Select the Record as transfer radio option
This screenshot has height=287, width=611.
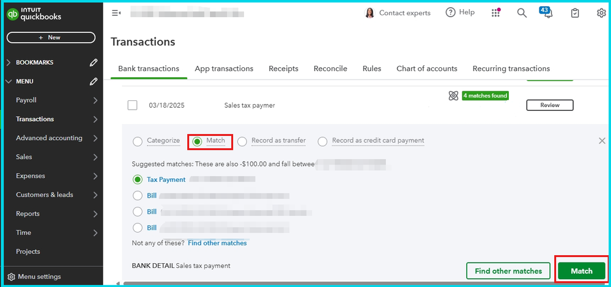[x=242, y=141]
